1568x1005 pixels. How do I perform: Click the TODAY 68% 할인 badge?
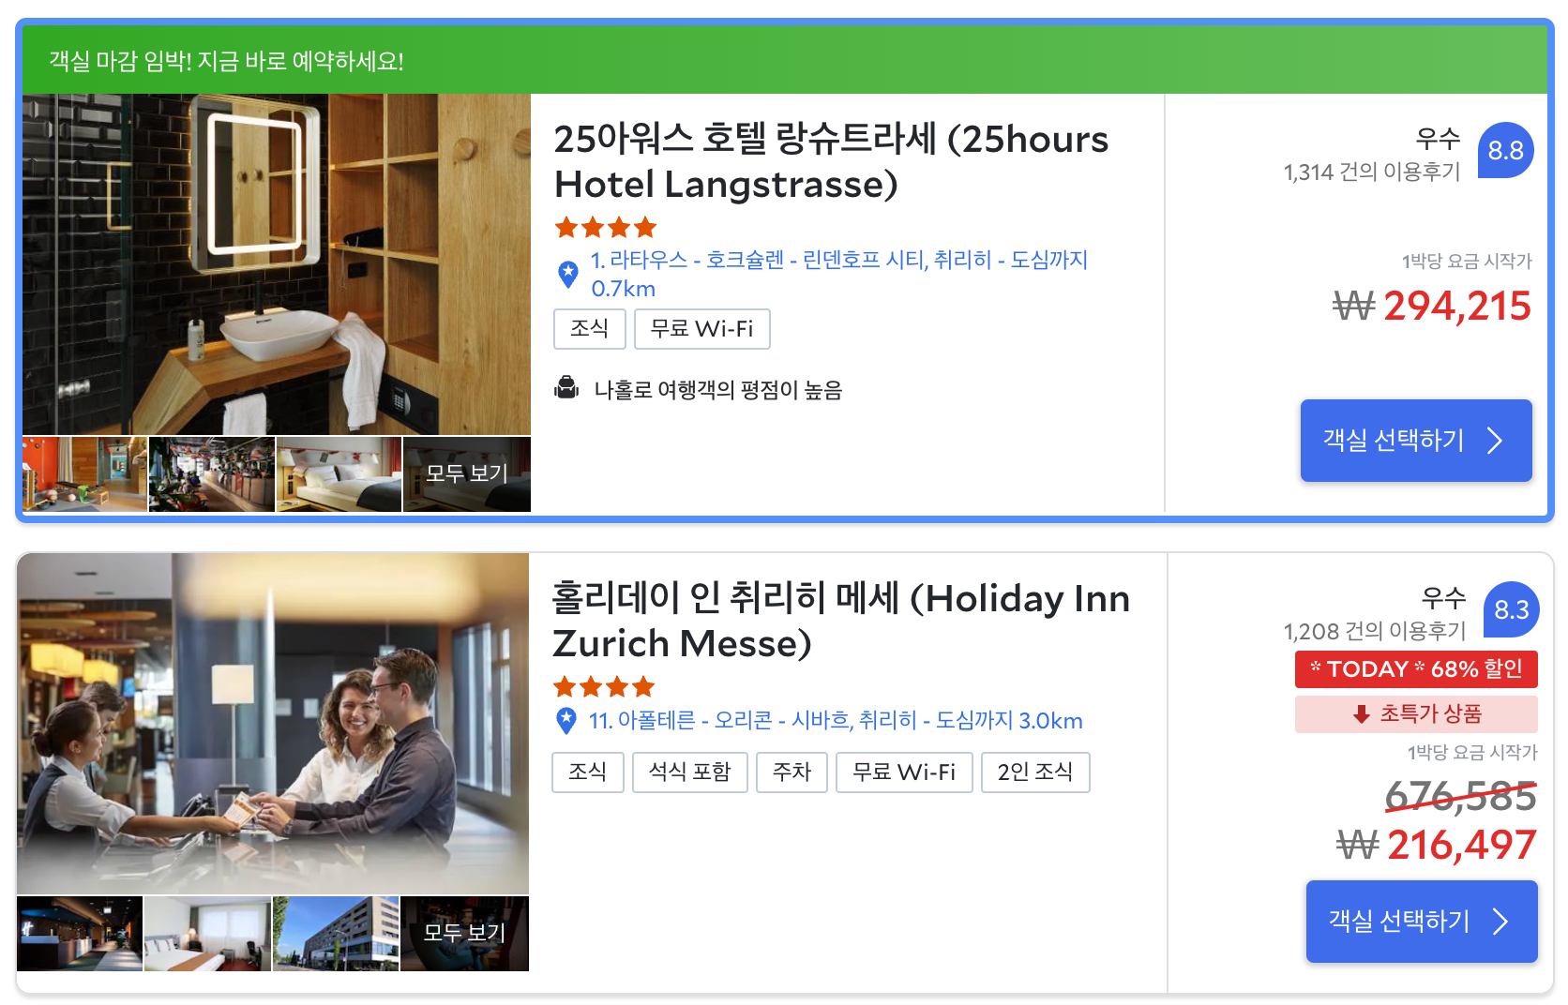coord(1416,669)
